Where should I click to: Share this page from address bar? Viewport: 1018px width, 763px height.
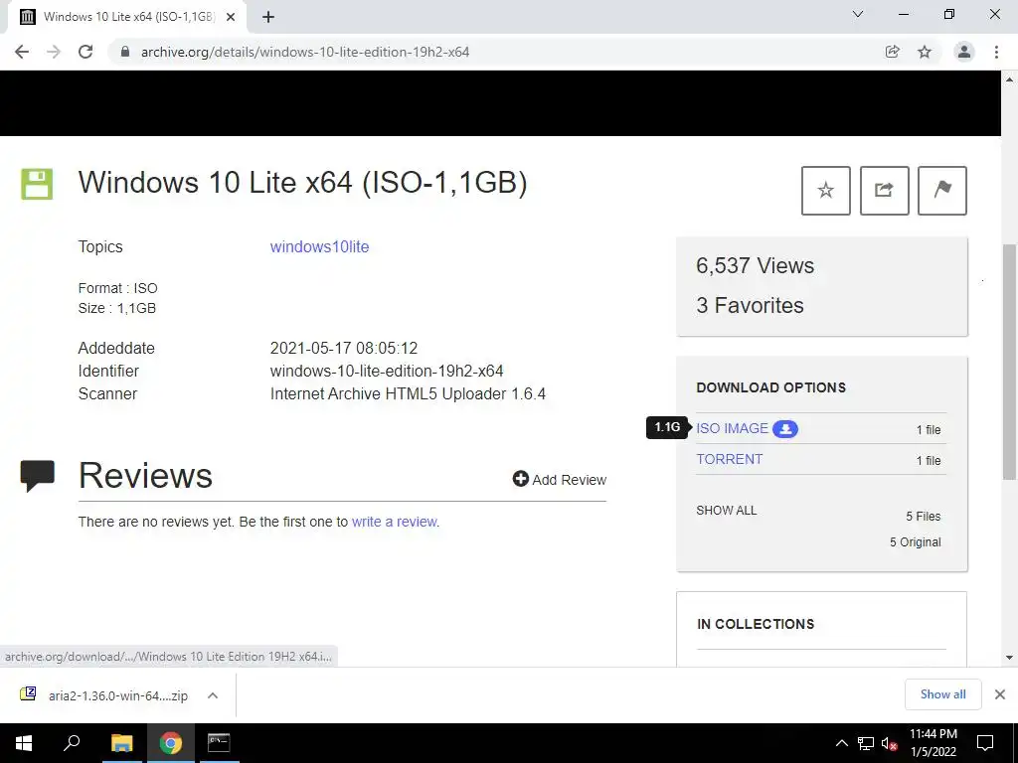893,52
